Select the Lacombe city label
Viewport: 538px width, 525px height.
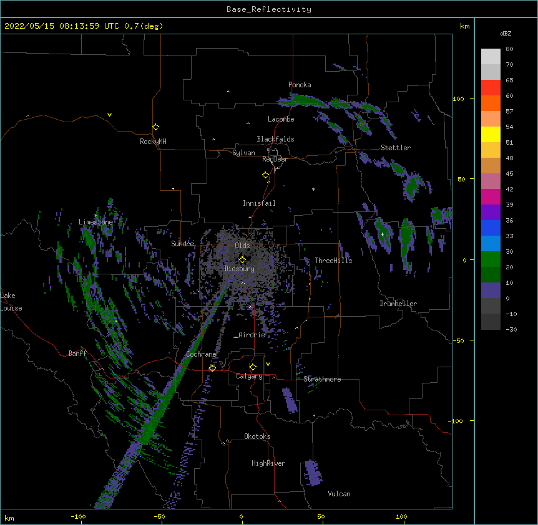281,119
